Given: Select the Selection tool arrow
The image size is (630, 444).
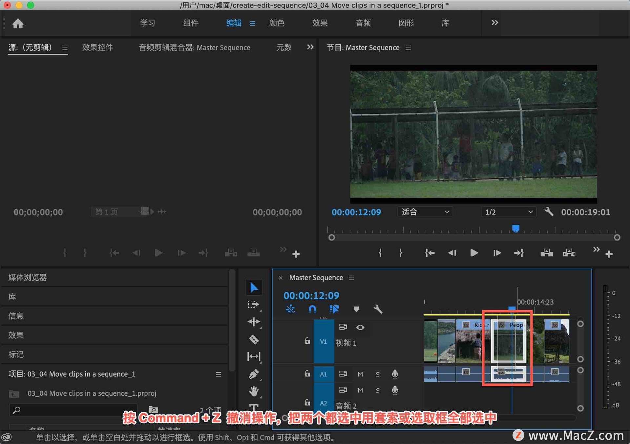Looking at the screenshot, I should click(254, 287).
